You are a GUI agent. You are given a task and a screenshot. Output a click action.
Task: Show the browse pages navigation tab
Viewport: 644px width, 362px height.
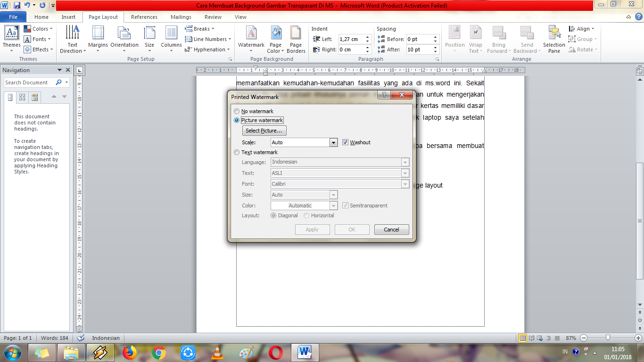(22, 97)
